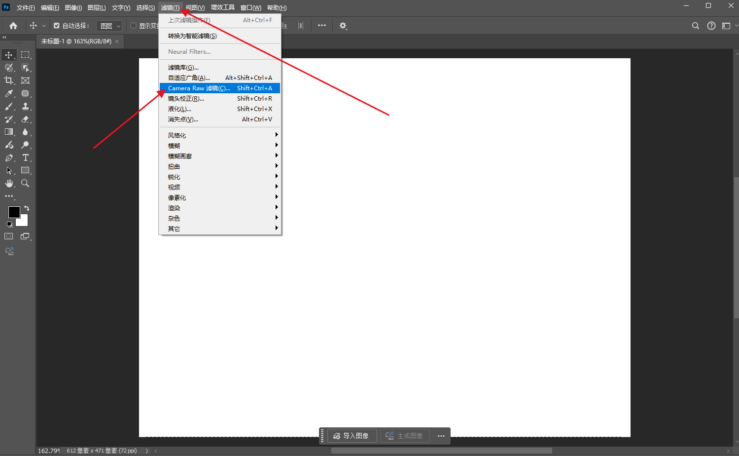Choose 消失点(V) from the filter menu
The image size is (739, 456).
click(x=220, y=119)
